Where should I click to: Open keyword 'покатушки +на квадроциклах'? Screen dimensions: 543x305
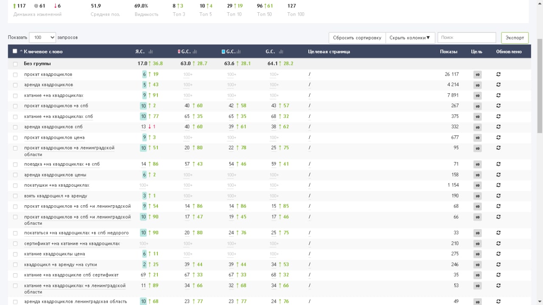click(57, 185)
